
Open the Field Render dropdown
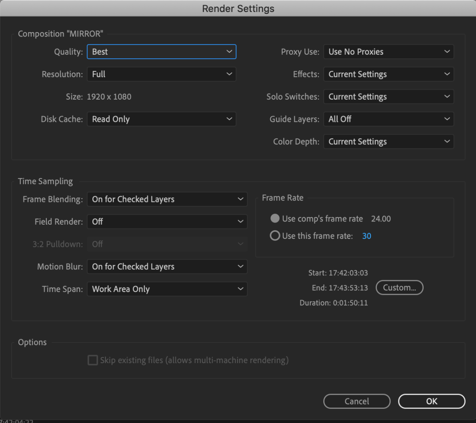167,221
